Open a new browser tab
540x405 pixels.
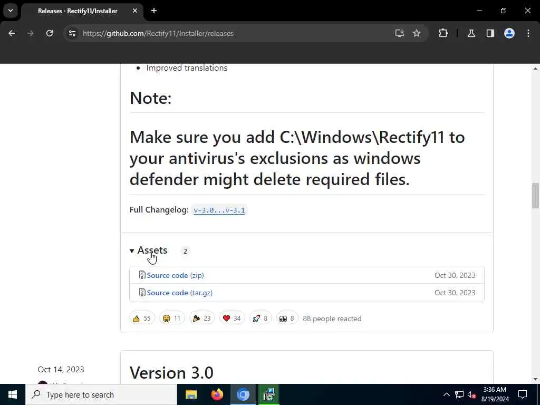154,11
